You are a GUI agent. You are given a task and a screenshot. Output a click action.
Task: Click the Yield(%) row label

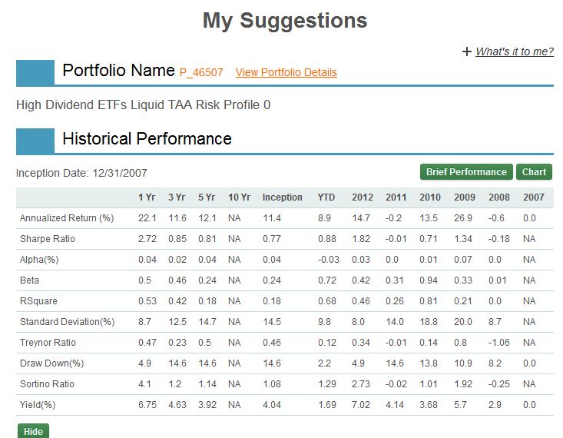coord(38,405)
